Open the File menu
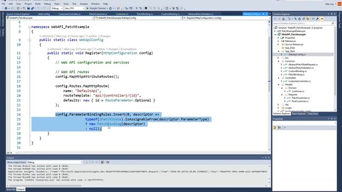Screen dimensions: 342x192 click(4, 4)
